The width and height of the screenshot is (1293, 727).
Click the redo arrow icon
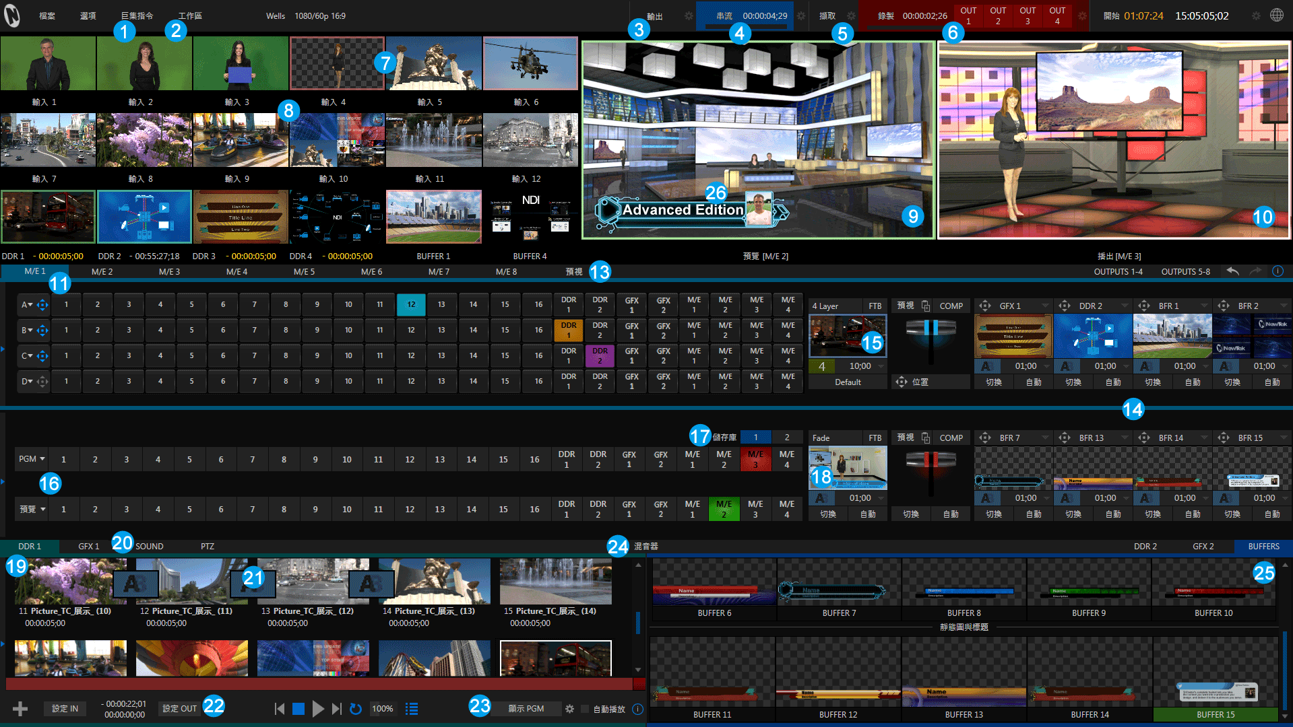pos(1255,271)
